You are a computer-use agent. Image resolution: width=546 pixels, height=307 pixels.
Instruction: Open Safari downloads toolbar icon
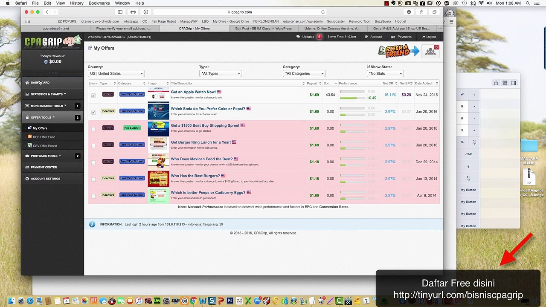point(409,12)
